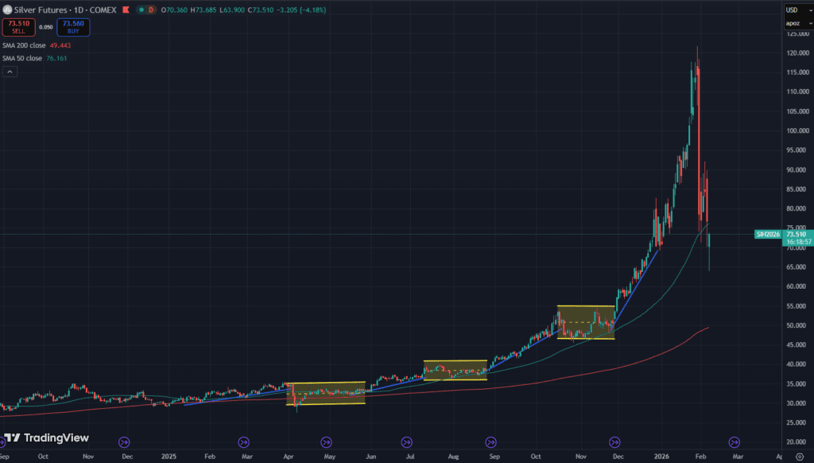Click the contract rollover marker near May 2025
The width and height of the screenshot is (814, 463).
pyautogui.click(x=326, y=441)
